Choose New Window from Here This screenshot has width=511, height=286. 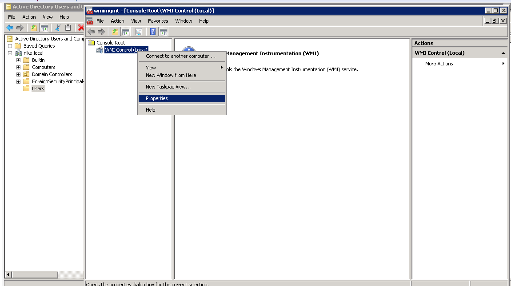pyautogui.click(x=182, y=75)
